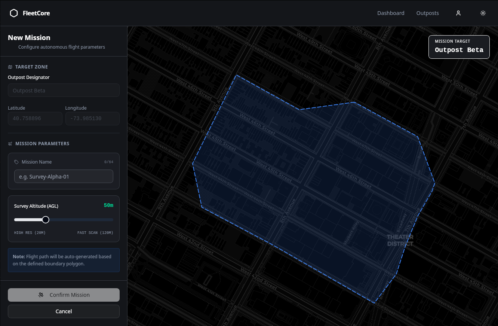Screen dimensions: 498x326
Task: Open the Outposts page from the navbar
Action: 427,13
